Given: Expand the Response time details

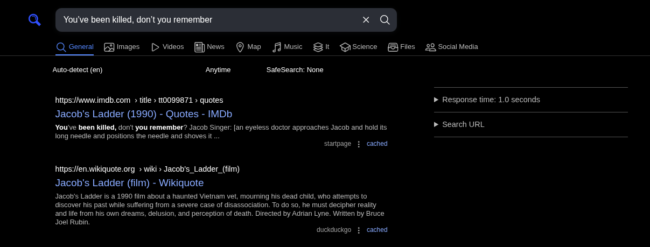Looking at the screenshot, I should (491, 100).
